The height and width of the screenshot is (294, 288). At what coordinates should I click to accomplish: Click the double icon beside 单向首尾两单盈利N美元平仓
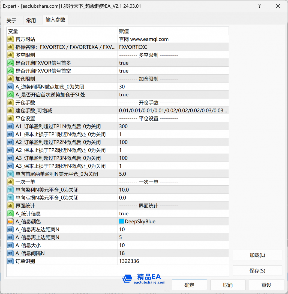[x=11, y=174]
